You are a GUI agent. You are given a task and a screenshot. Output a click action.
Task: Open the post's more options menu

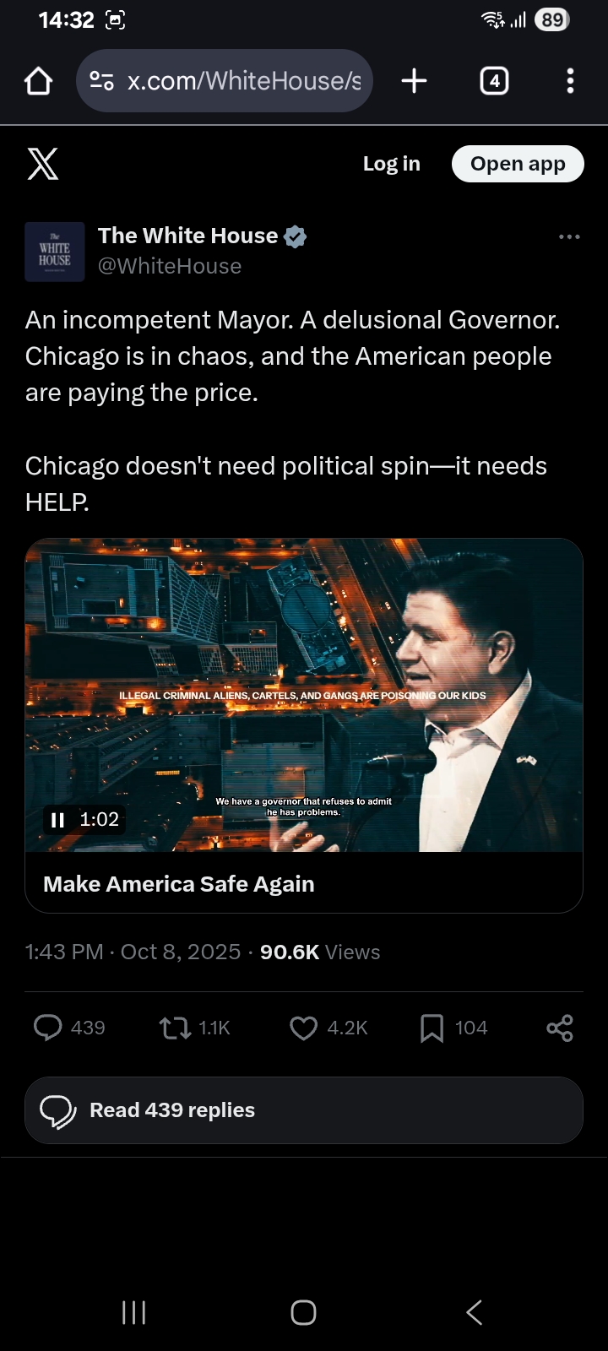coord(569,237)
